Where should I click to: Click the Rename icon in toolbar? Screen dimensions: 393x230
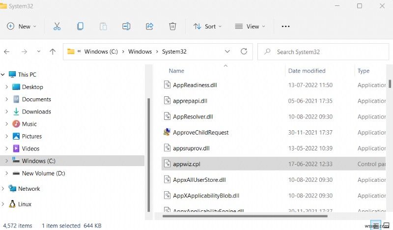coord(126,26)
